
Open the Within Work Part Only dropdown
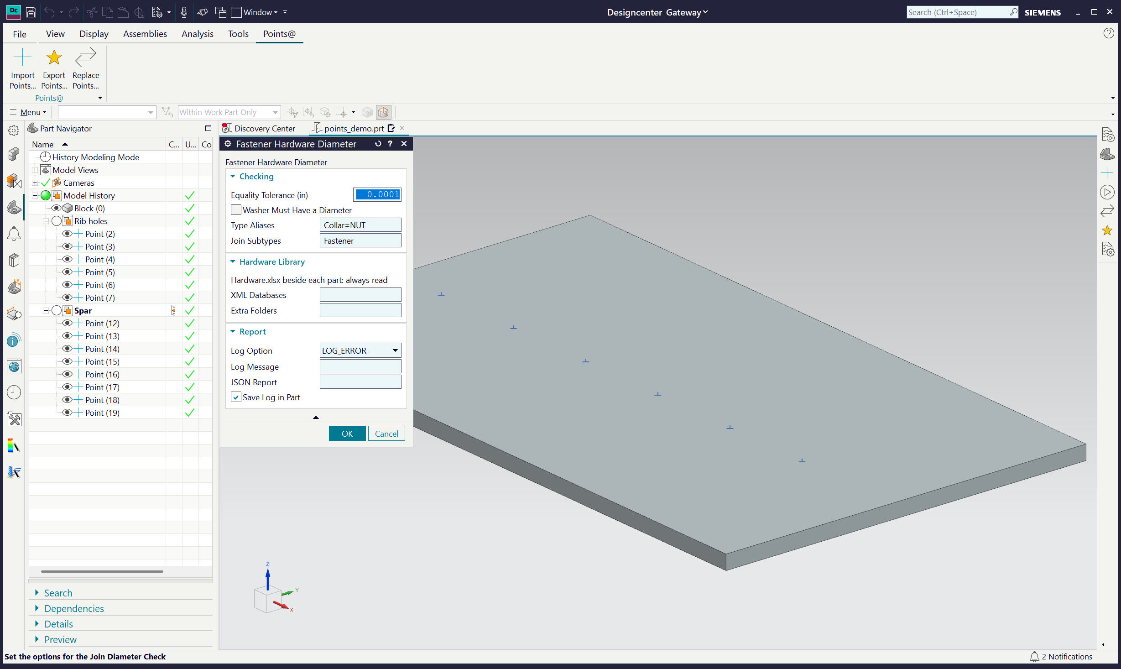point(229,112)
